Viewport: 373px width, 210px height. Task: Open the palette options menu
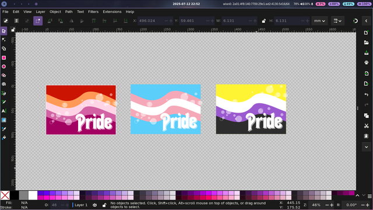pyautogui.click(x=370, y=196)
